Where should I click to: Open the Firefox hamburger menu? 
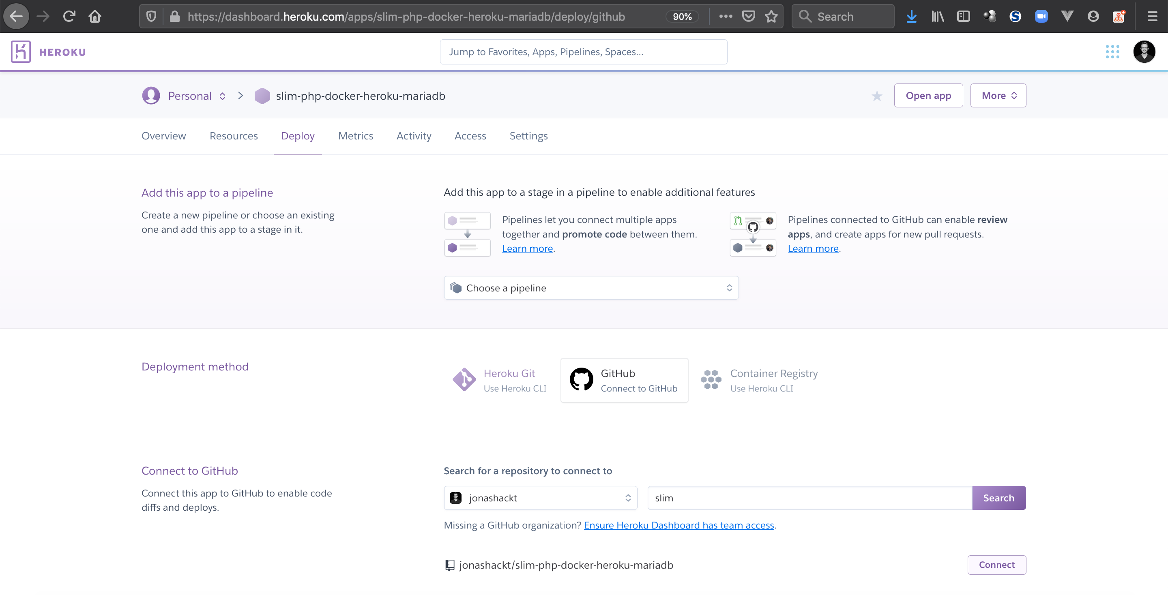[1152, 17]
